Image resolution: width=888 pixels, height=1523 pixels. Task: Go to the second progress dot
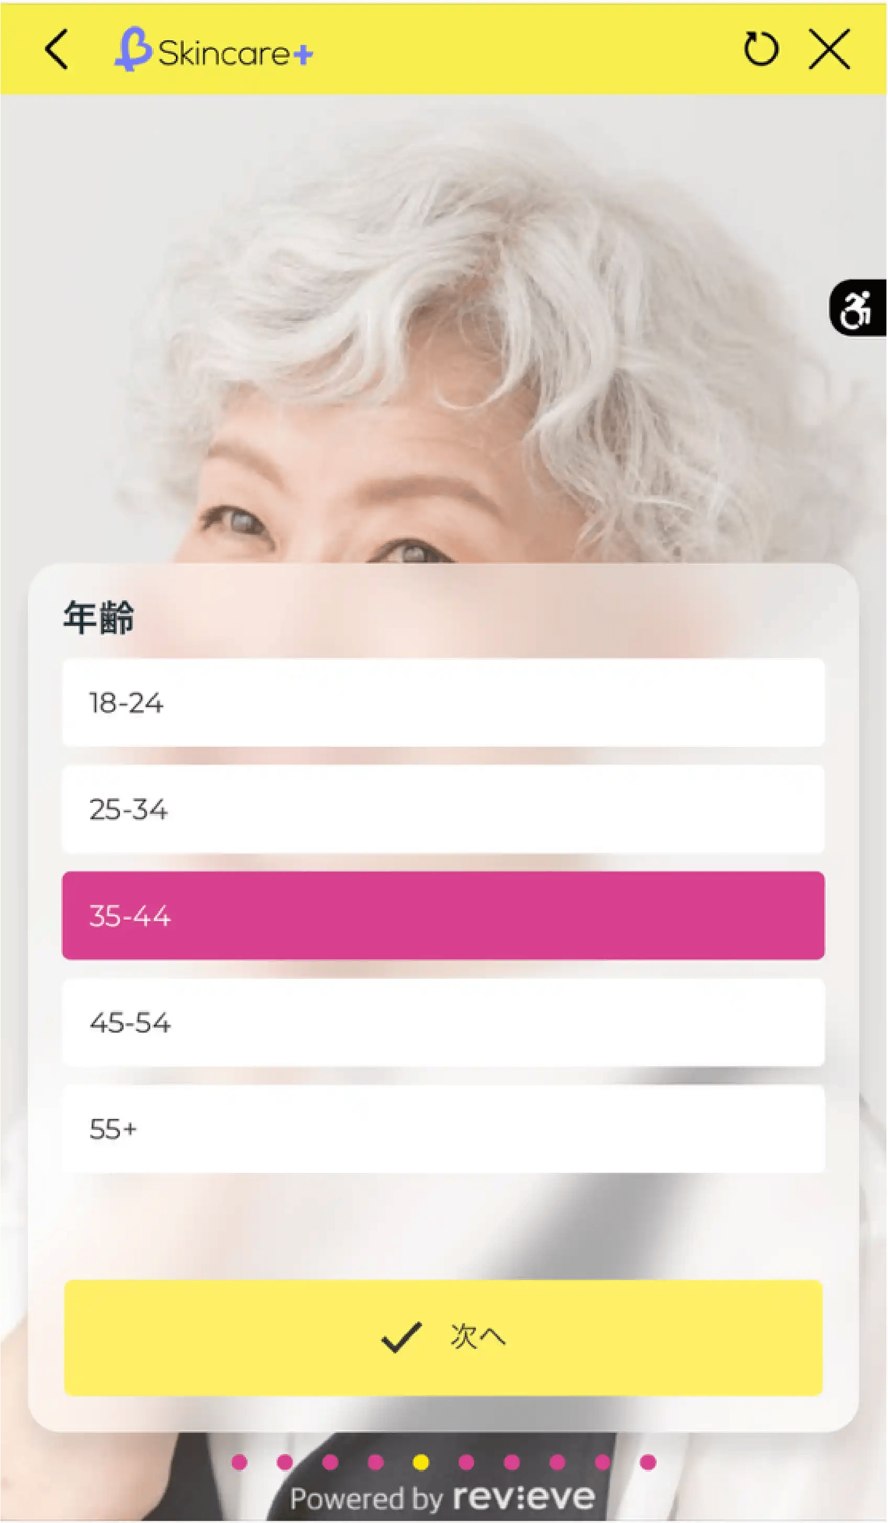click(x=285, y=1463)
